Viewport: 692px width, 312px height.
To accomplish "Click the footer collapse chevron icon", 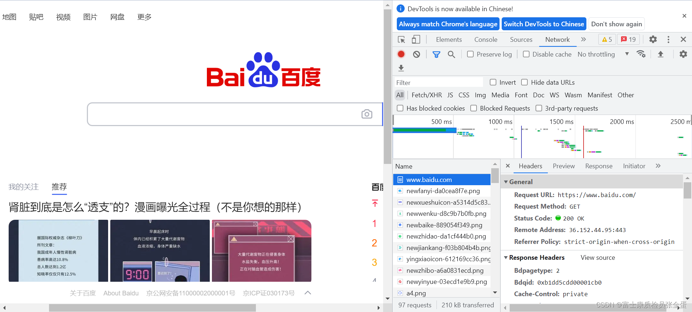I will [308, 293].
